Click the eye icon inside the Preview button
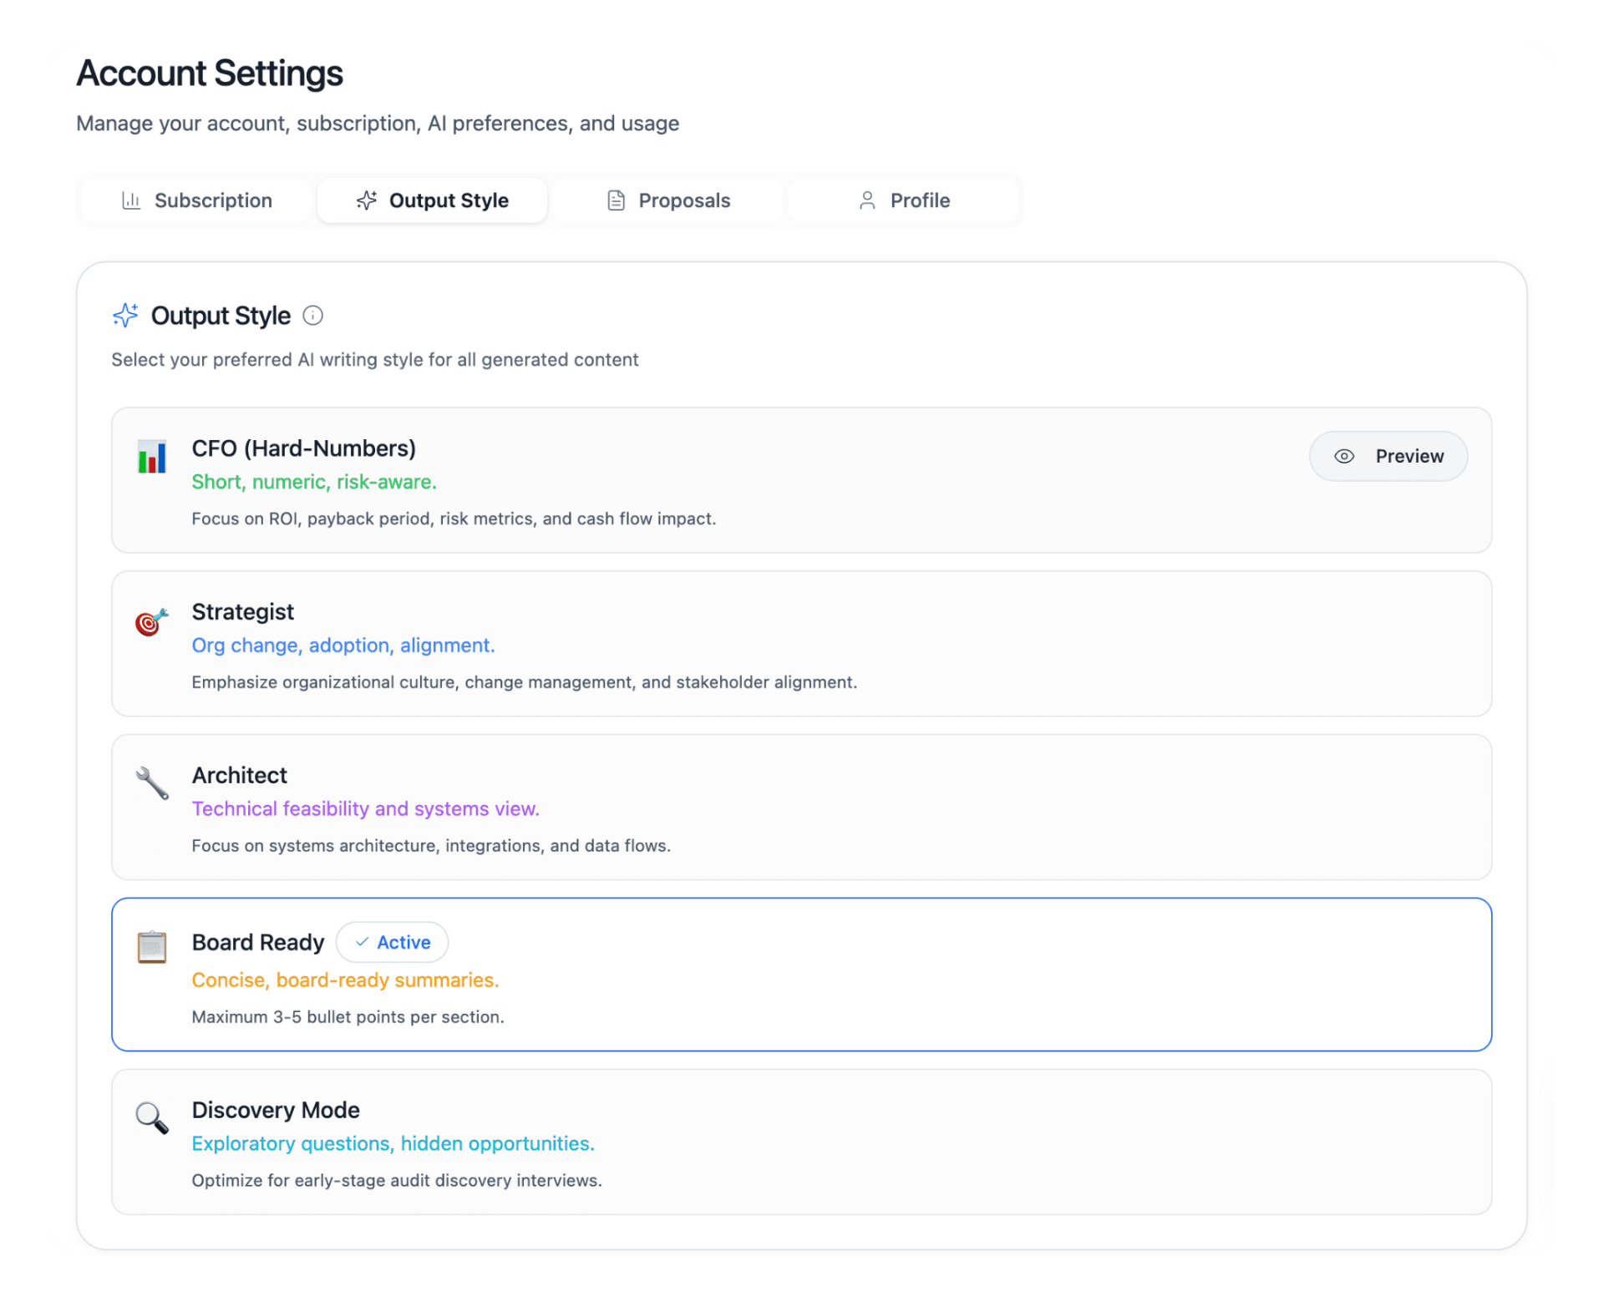Image resolution: width=1604 pixels, height=1296 pixels. [x=1343, y=456]
